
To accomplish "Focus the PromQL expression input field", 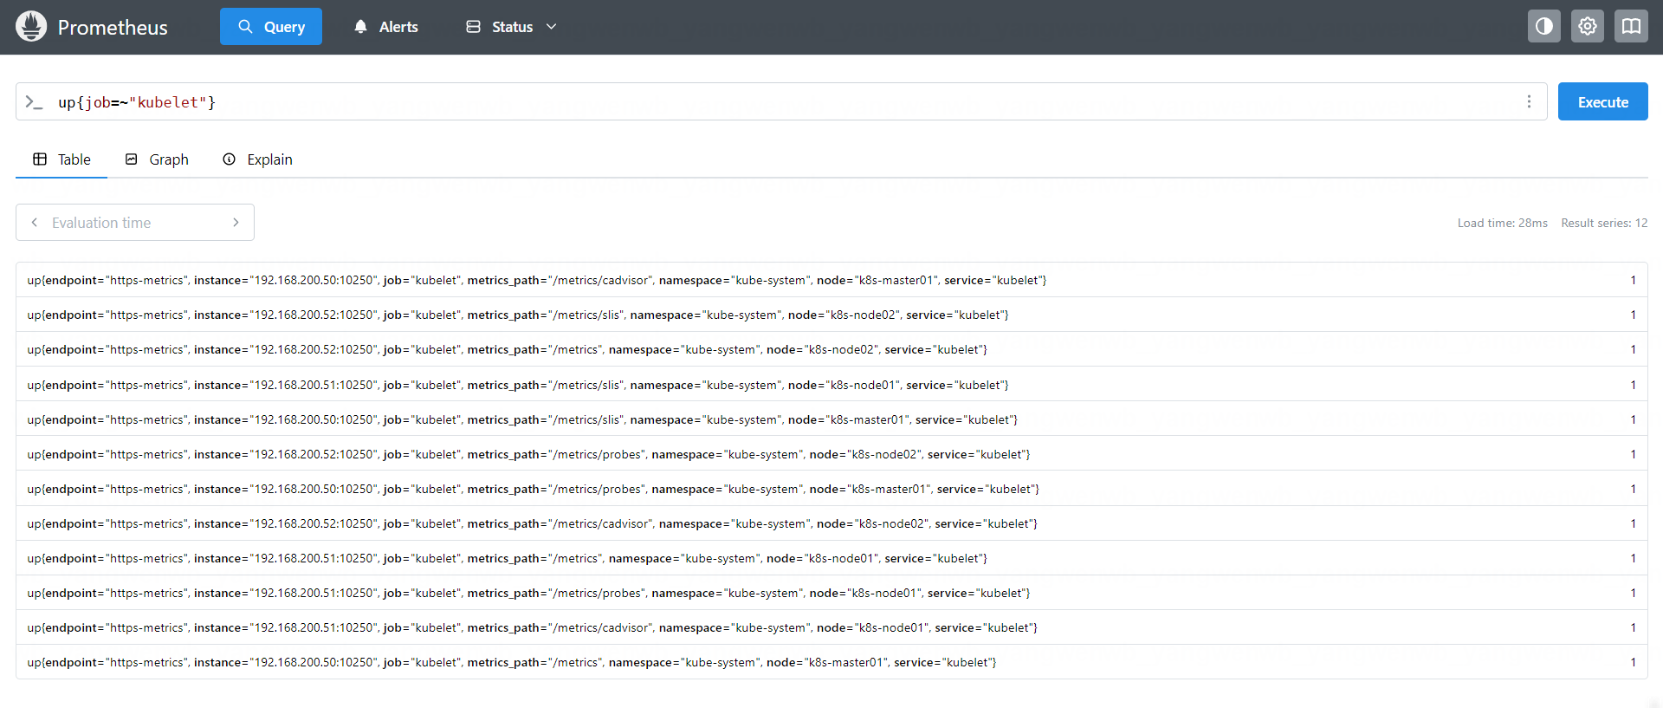I will click(x=780, y=102).
